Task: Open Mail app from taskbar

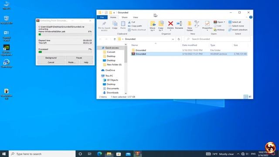Action: [x=128, y=154]
